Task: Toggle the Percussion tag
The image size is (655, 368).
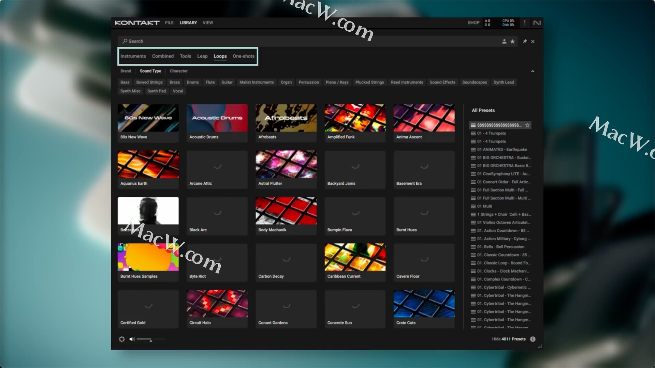Action: pos(309,82)
